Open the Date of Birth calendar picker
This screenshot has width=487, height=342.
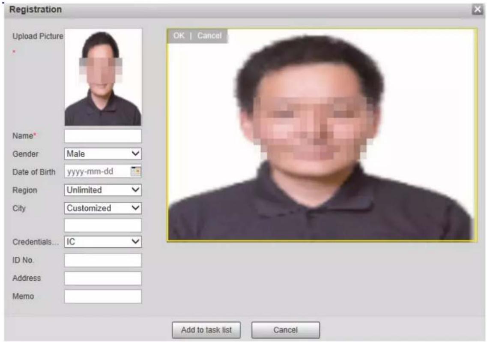136,171
